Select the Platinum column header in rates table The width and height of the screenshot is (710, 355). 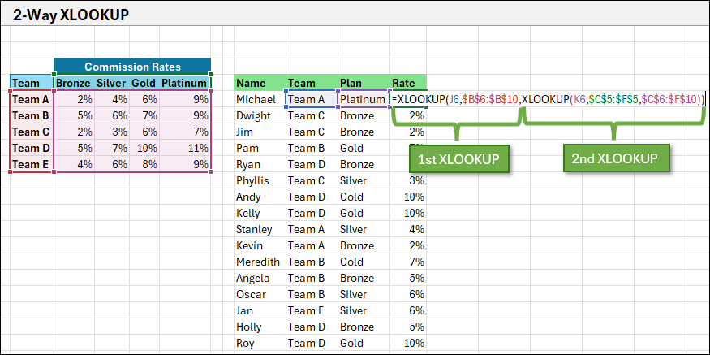click(185, 82)
